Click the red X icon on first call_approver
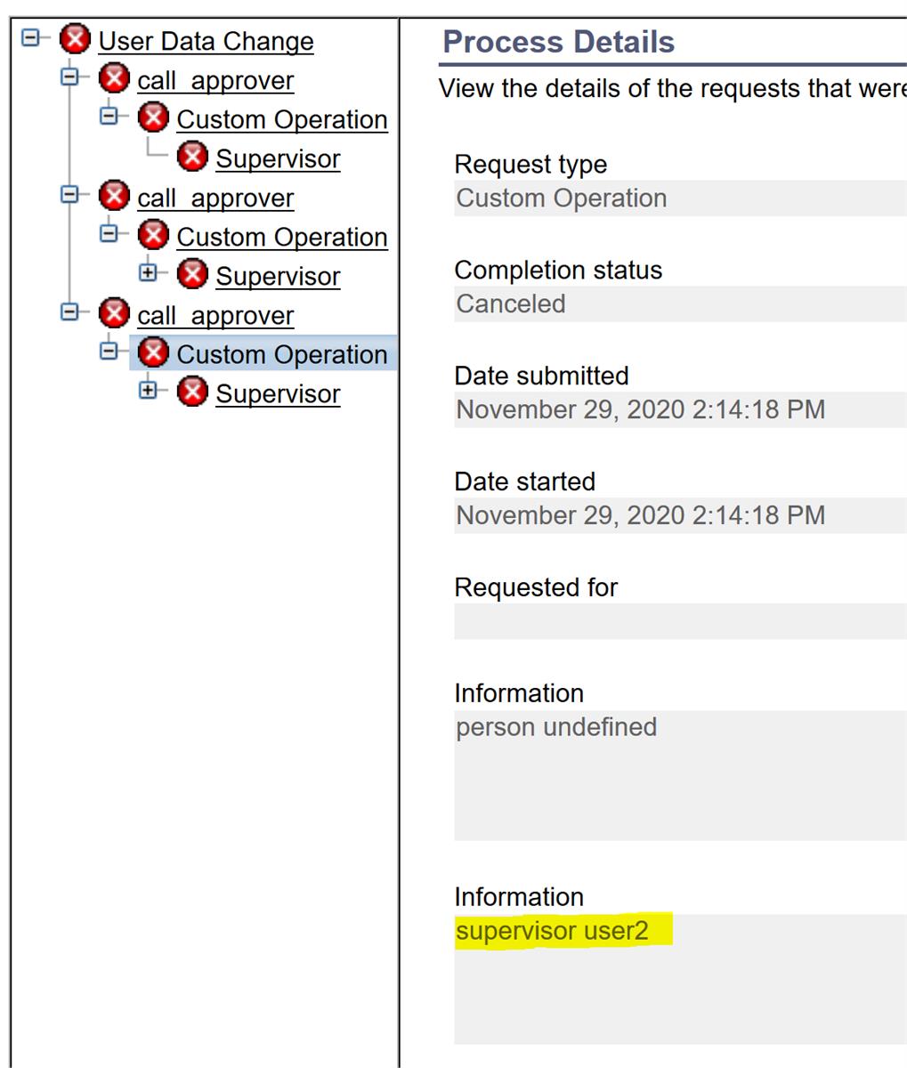The height and width of the screenshot is (1068, 907). [114, 79]
